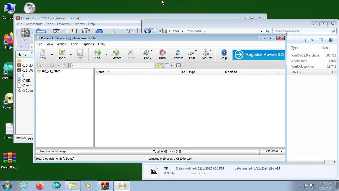Open the File menu in PowerISO

(x=40, y=44)
